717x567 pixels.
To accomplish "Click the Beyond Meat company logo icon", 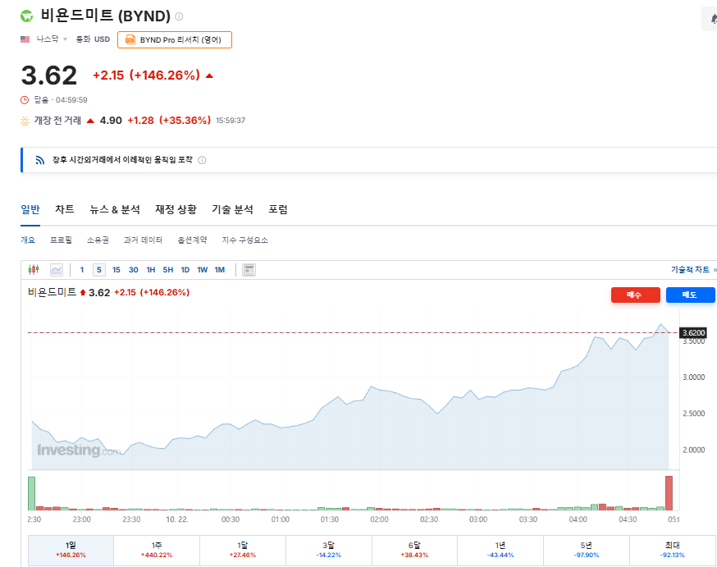I will [27, 16].
